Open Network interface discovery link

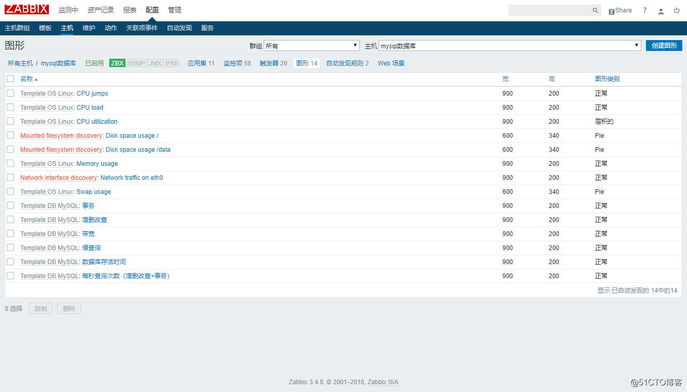pyautogui.click(x=59, y=178)
